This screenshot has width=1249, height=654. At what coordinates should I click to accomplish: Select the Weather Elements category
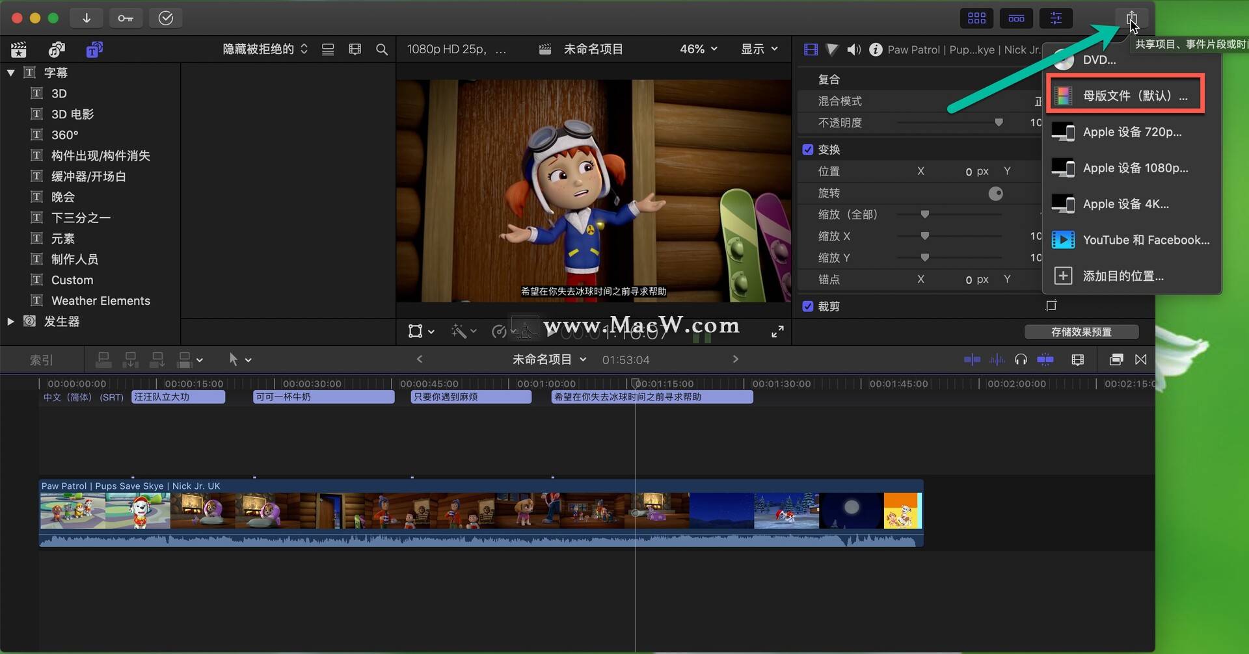click(x=101, y=301)
